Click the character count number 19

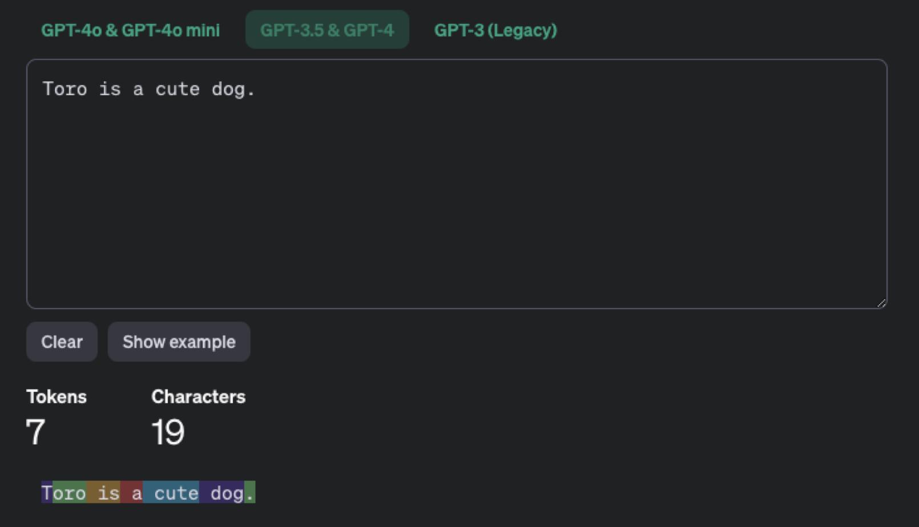tap(168, 432)
